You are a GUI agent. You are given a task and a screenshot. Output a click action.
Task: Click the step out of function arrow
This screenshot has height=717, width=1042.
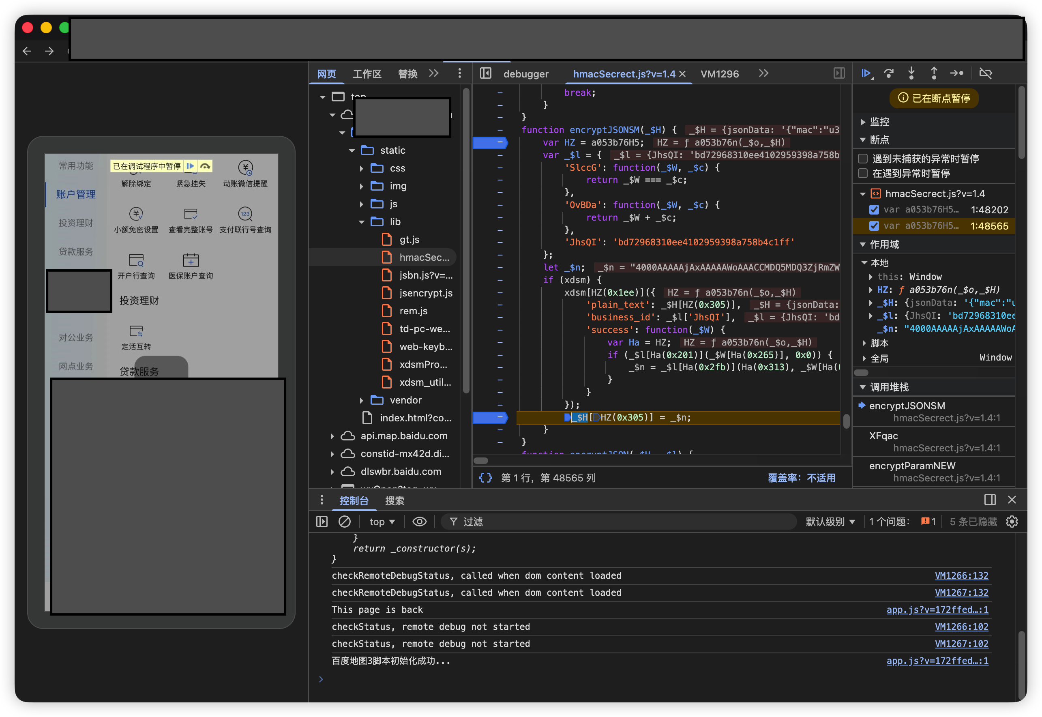(934, 73)
